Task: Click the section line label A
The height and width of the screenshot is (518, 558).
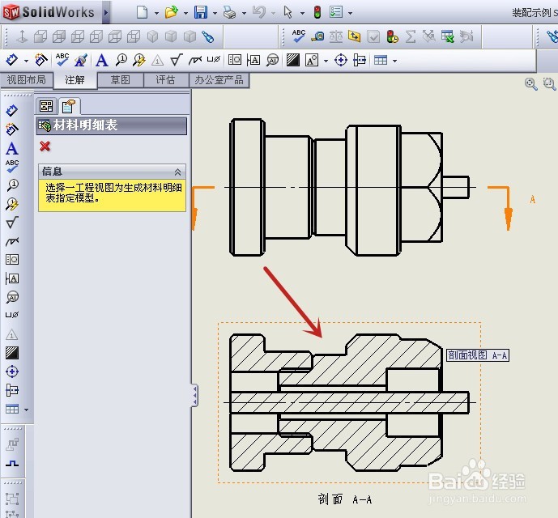Action: [533, 199]
